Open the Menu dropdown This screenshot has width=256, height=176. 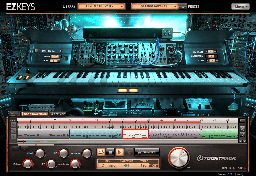240,7
